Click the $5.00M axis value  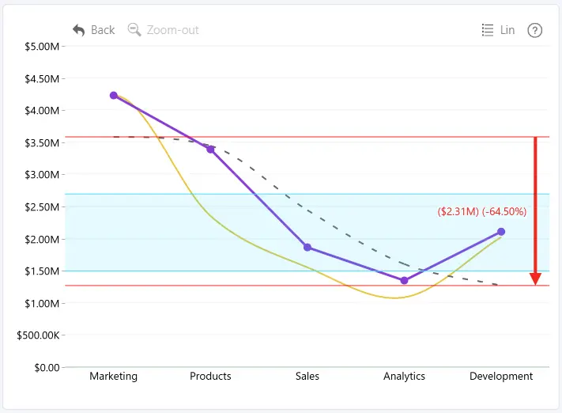click(42, 47)
